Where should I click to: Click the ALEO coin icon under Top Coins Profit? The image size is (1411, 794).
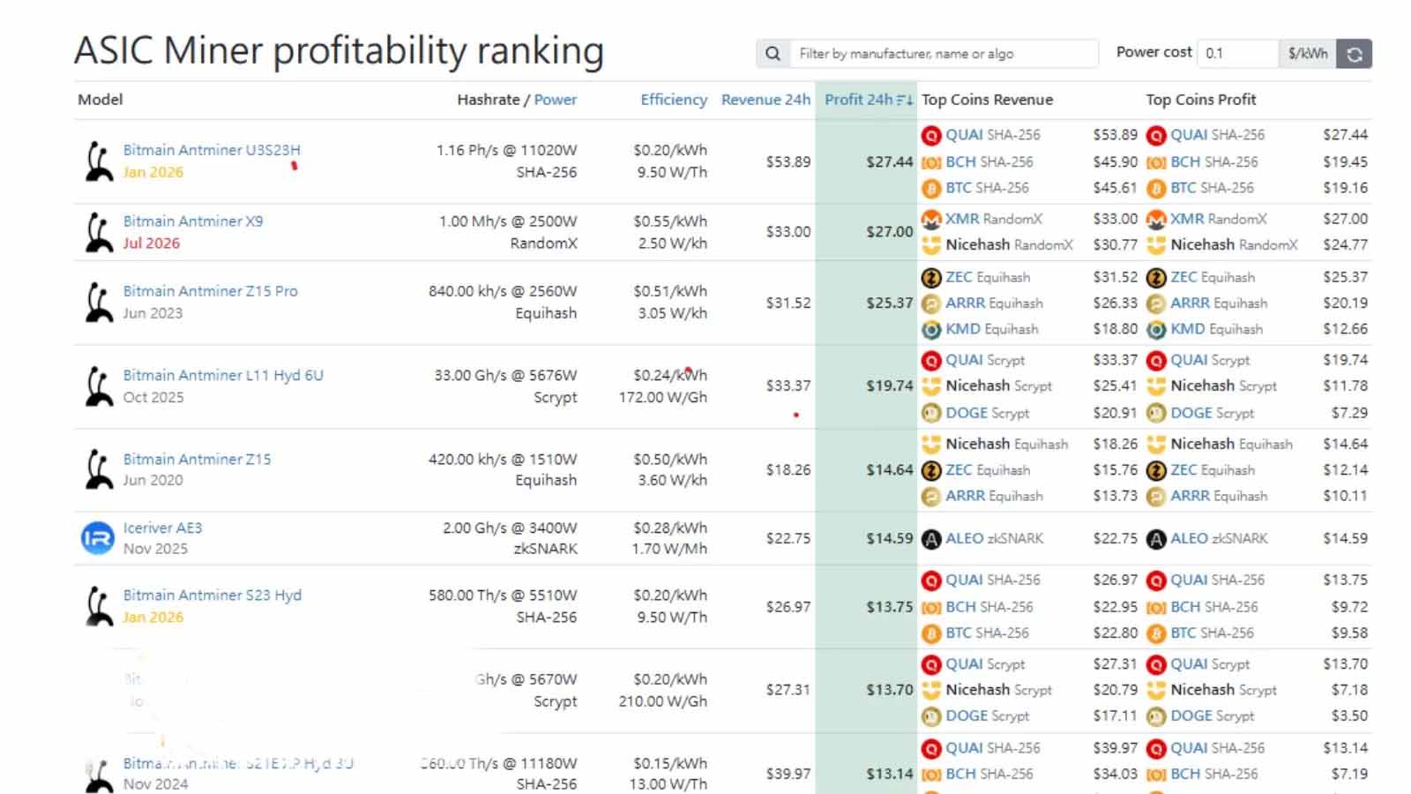click(1156, 539)
